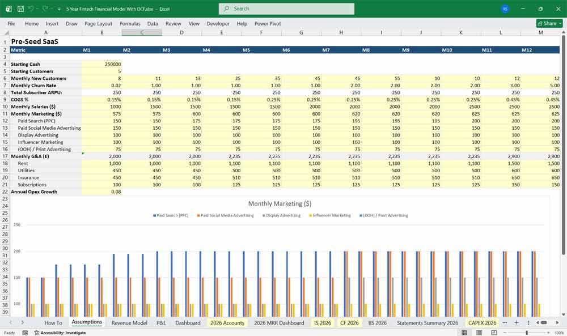Click the previous sheet tab arrow

tap(10, 322)
